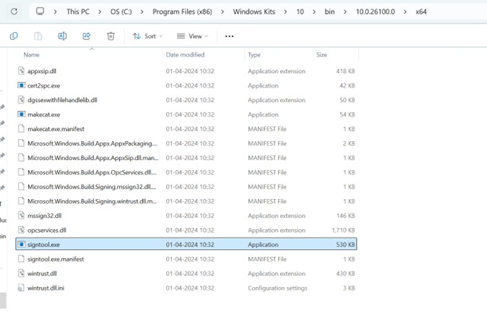Go to Windows Kits breadcrumb
The width and height of the screenshot is (487, 312).
(x=254, y=12)
